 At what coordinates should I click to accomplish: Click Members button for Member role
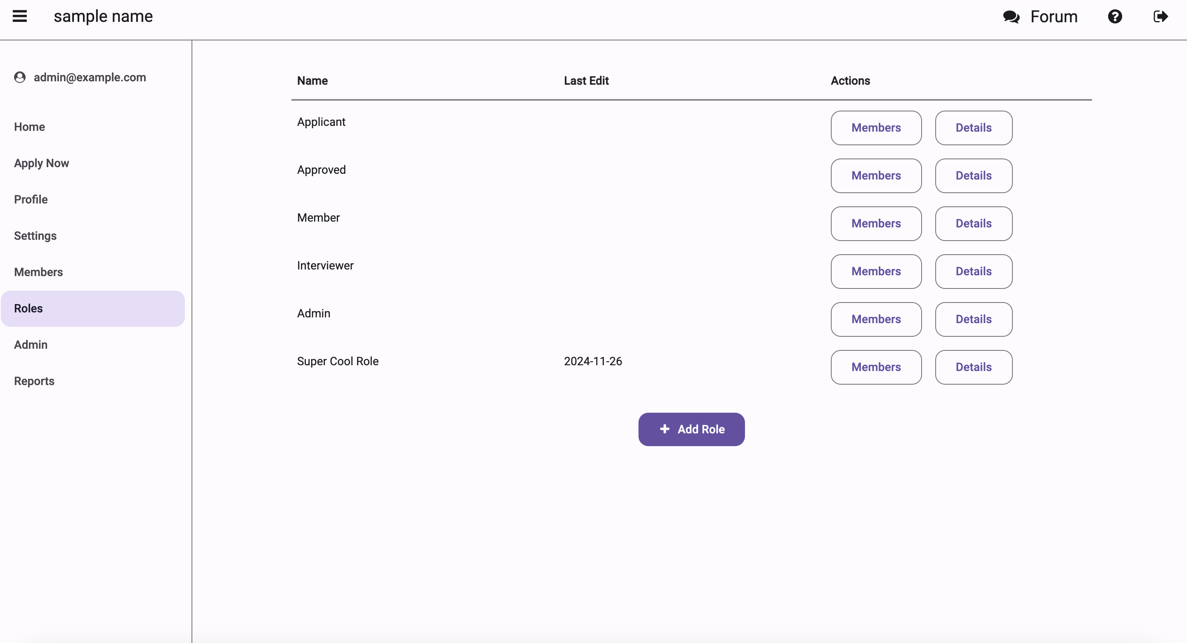click(876, 223)
